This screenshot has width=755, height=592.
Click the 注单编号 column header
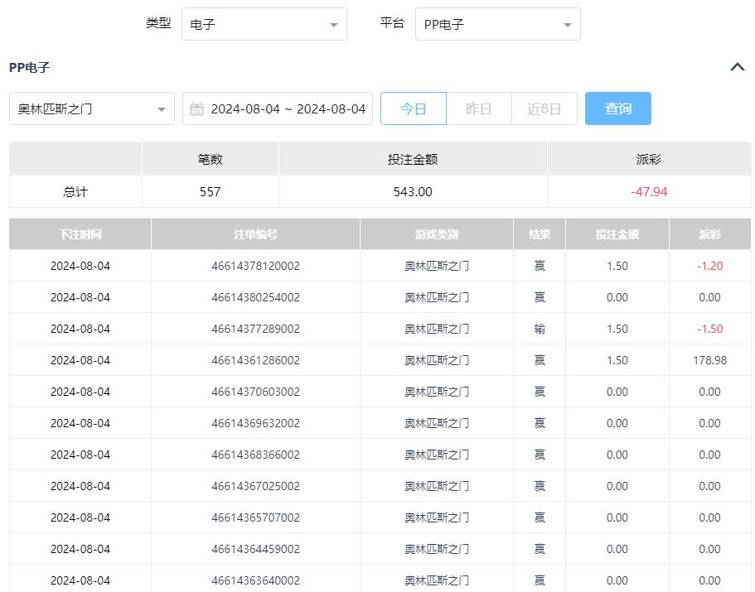255,234
